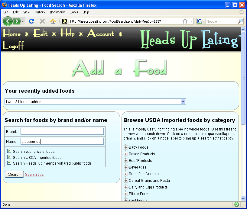Open the Account page link
The image size is (247, 209).
click(x=101, y=33)
